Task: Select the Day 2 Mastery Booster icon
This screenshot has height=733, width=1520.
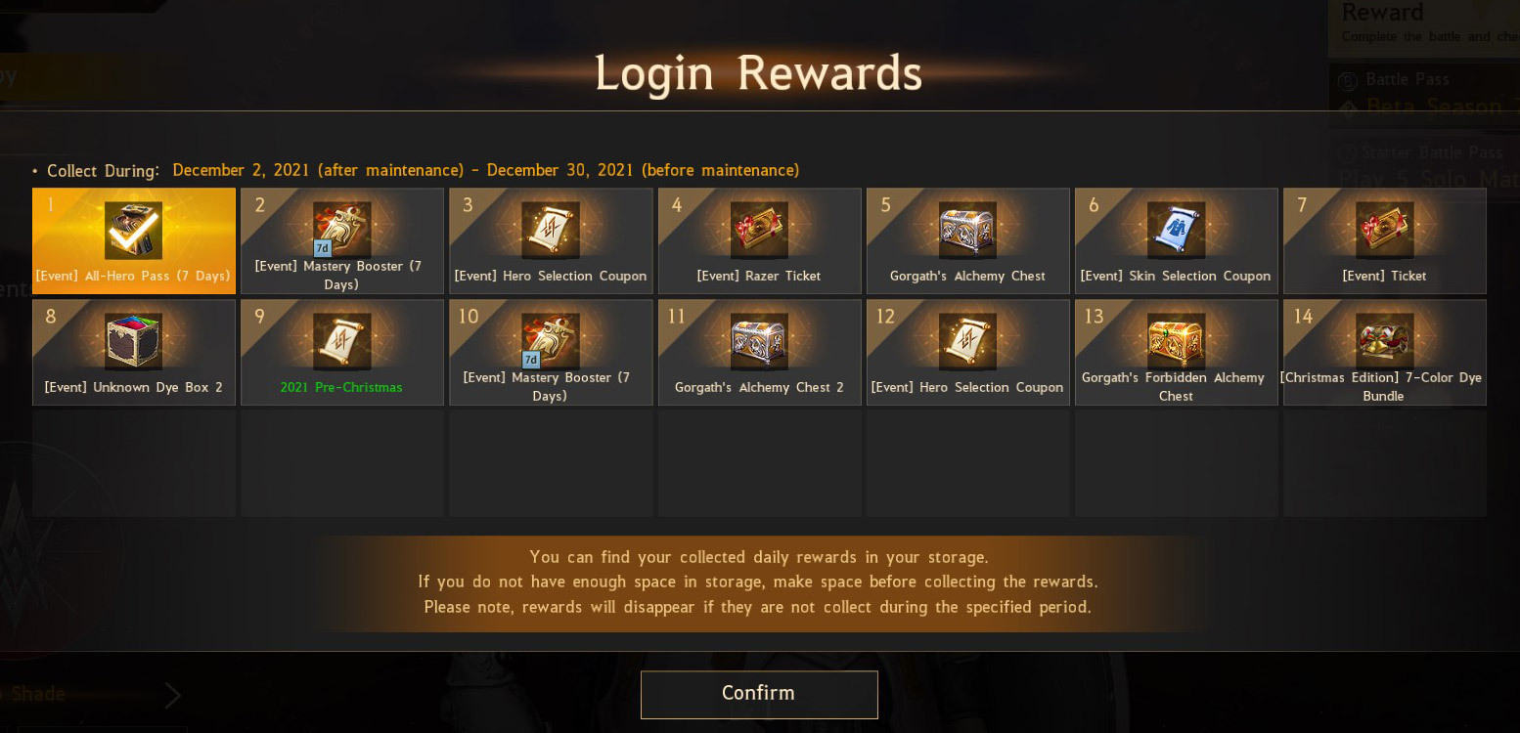Action: coord(342,231)
